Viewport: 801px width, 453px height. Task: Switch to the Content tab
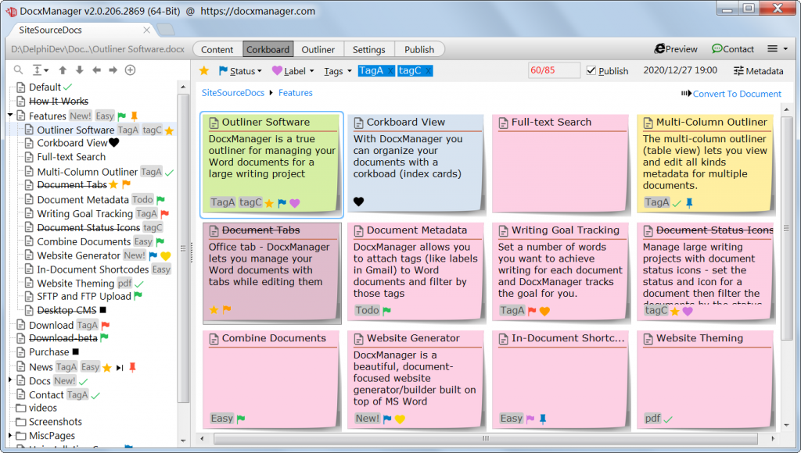click(217, 49)
